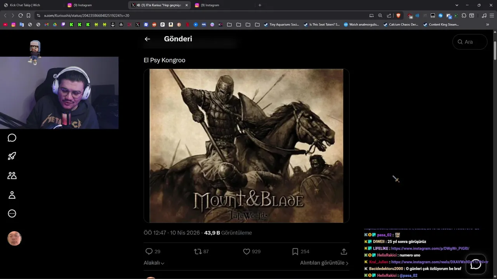Open the extensions puzzle piece icon
The width and height of the screenshot is (497, 279).
tap(464, 15)
